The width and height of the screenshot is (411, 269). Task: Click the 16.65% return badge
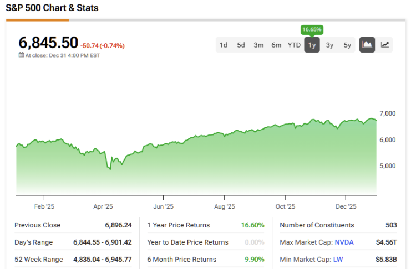click(312, 29)
